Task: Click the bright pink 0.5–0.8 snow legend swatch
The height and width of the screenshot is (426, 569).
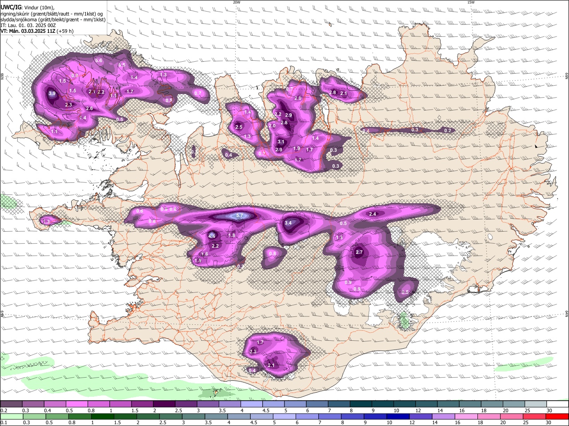Action: click(x=76, y=404)
